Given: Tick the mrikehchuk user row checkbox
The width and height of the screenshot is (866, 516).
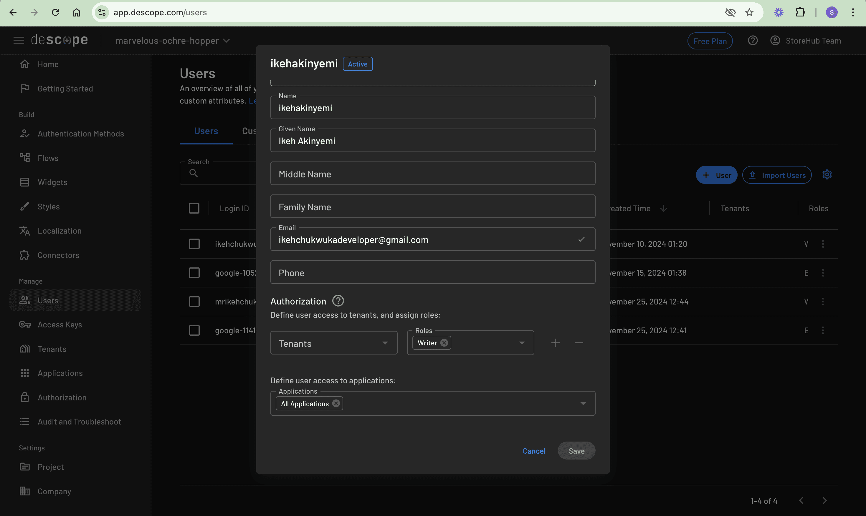Looking at the screenshot, I should pyautogui.click(x=194, y=302).
